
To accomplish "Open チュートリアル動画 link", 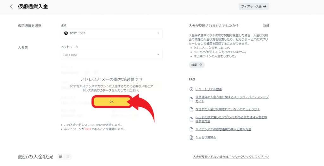I will pyautogui.click(x=209, y=89).
